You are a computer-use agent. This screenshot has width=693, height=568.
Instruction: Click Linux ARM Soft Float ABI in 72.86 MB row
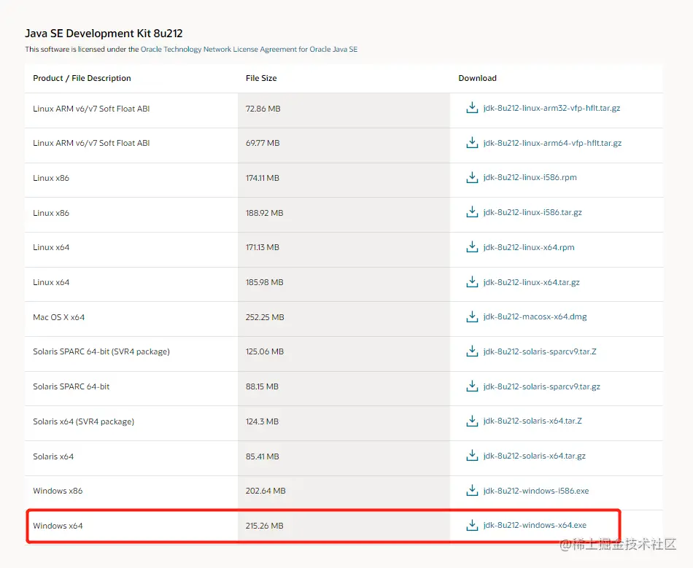[x=91, y=109]
